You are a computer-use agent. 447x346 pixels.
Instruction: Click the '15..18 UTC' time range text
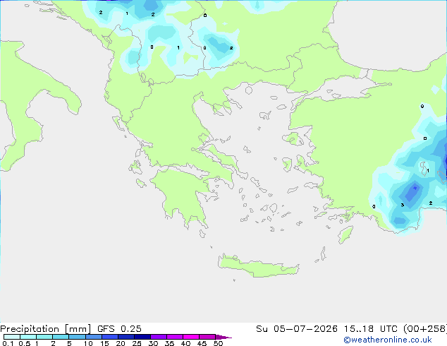pos(371,329)
